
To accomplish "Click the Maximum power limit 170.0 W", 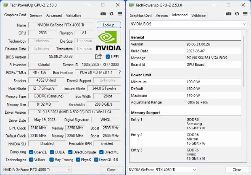I will (193, 95).
